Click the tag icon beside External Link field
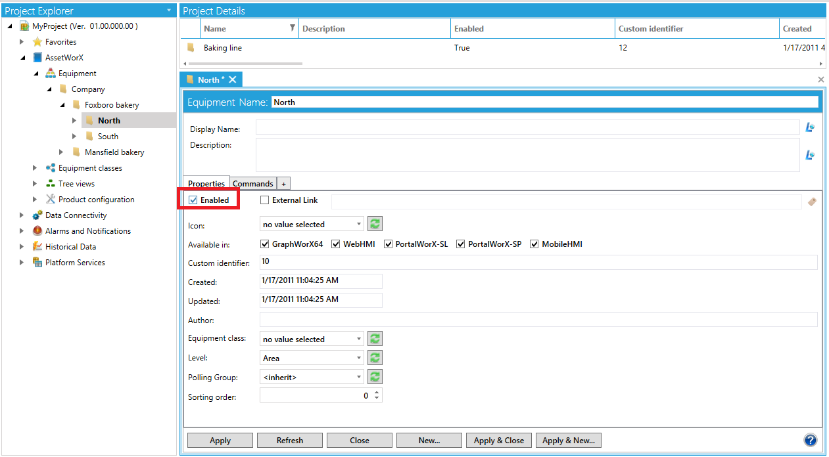 point(812,202)
